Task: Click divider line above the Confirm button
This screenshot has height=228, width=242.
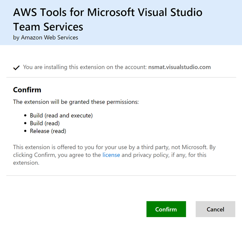Action: tap(121, 175)
